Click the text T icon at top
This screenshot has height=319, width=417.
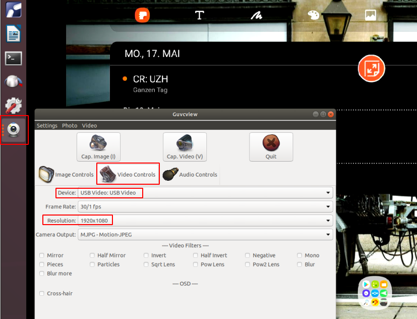click(200, 15)
